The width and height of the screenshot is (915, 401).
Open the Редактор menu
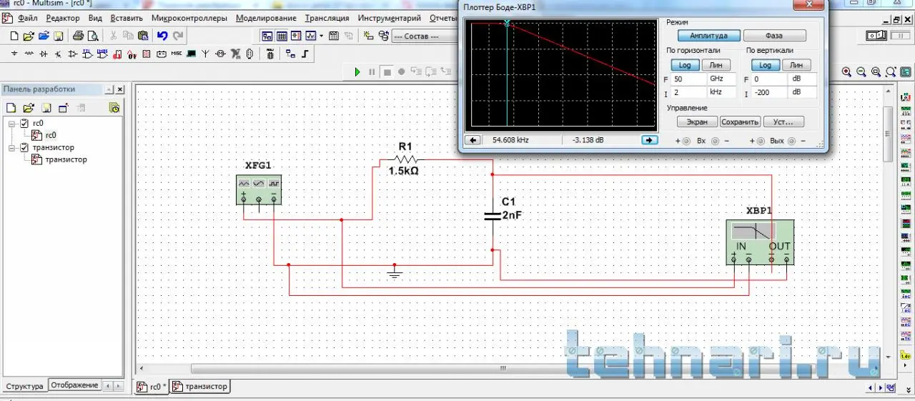(63, 18)
